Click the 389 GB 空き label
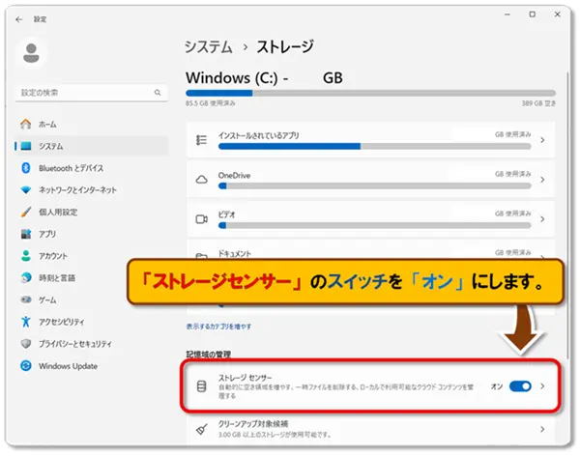The height and width of the screenshot is (456, 580). 538,103
